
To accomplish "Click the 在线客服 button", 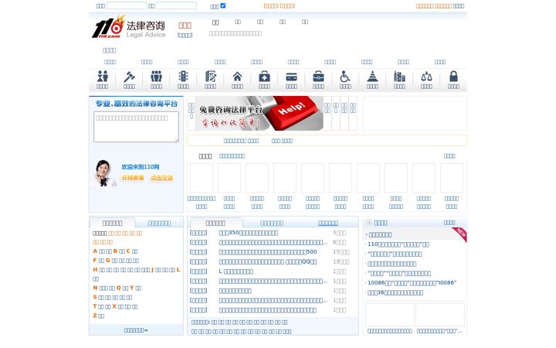I will click(x=133, y=178).
